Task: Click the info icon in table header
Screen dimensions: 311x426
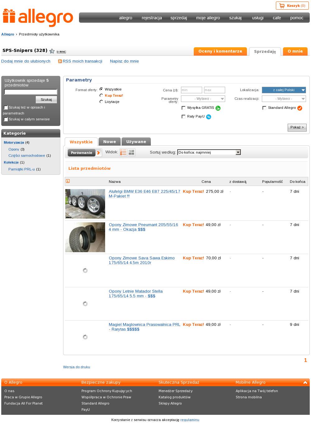Action: coord(68,181)
